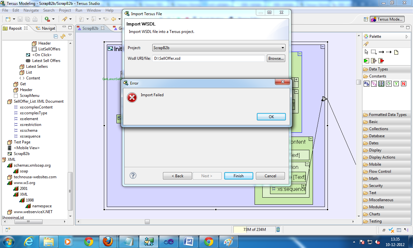
Task: Select the Marquee tool in Palette
Action: click(374, 52)
